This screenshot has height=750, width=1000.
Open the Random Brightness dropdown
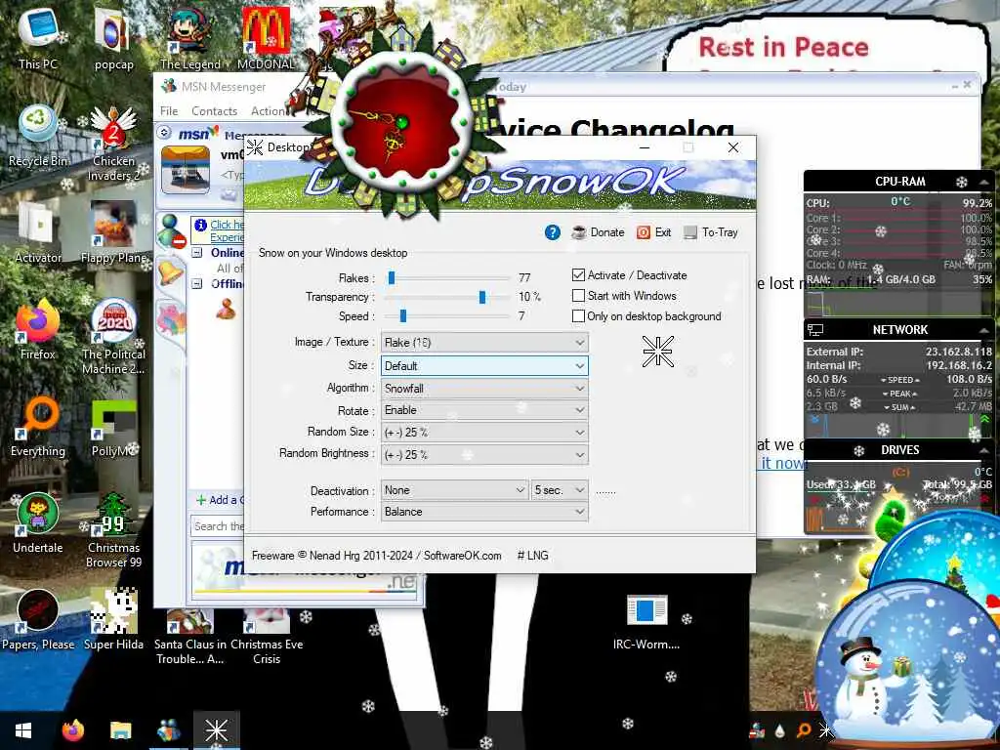click(484, 455)
